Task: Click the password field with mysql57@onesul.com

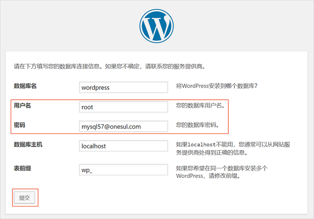Action: click(x=124, y=126)
